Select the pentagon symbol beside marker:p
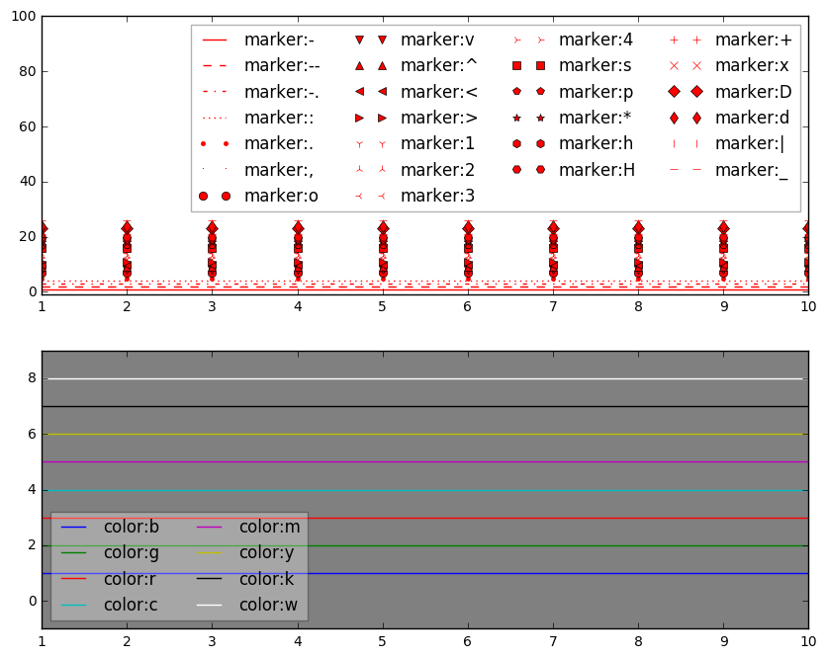Screen dimensions: 827x658 click(516, 92)
